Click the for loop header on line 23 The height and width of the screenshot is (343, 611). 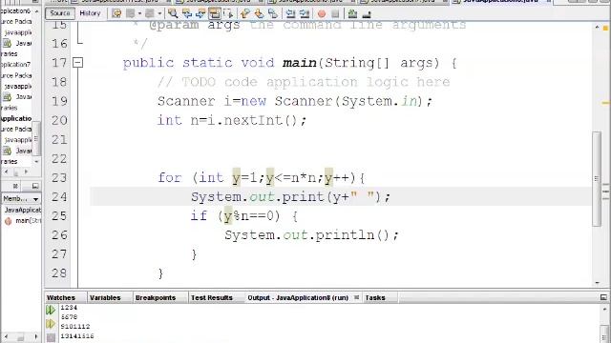(x=261, y=178)
